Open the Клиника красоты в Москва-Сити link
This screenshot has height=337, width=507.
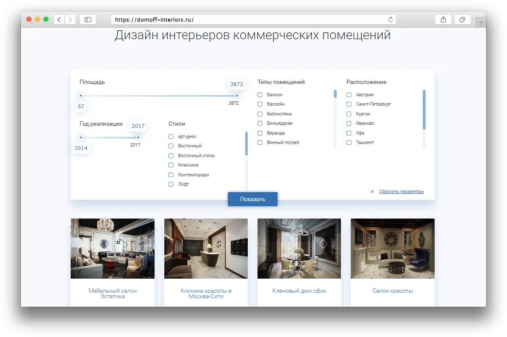[206, 294]
